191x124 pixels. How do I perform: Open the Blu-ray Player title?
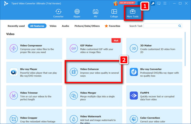pyautogui.click(x=29, y=69)
